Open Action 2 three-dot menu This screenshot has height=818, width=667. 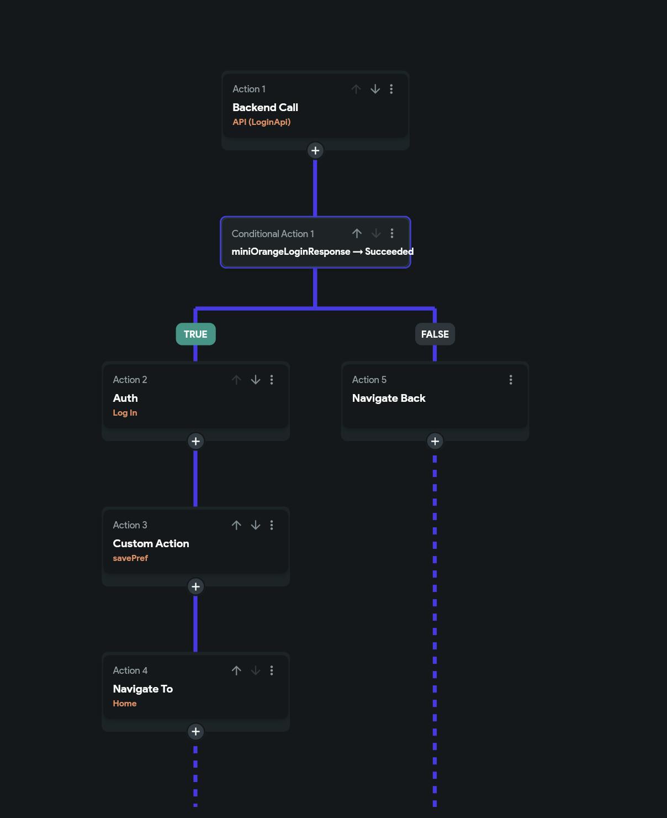click(x=272, y=380)
